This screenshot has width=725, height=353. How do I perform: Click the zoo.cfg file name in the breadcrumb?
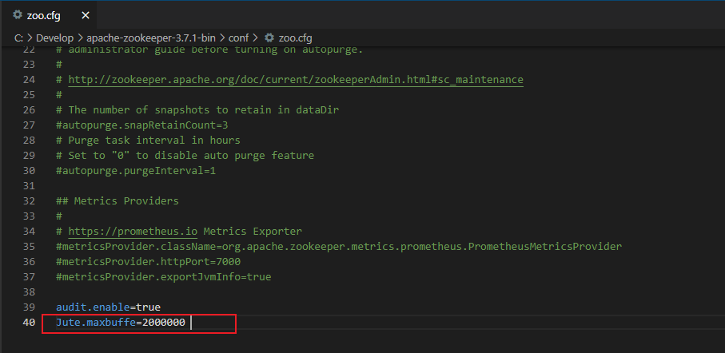[295, 38]
